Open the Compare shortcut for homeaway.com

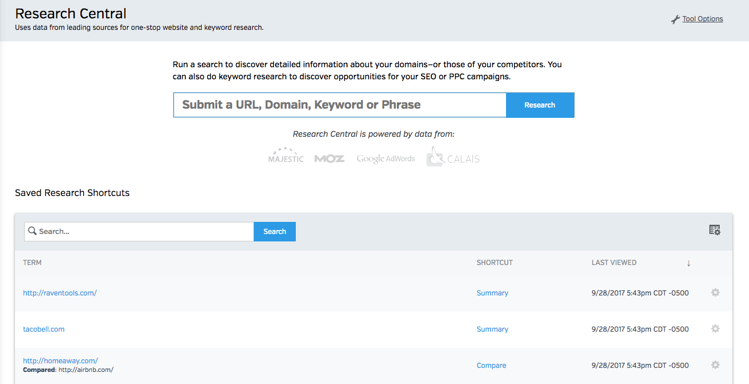pyautogui.click(x=491, y=366)
